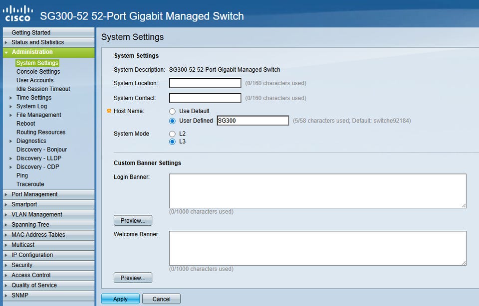Focus the System Contact field

point(205,98)
